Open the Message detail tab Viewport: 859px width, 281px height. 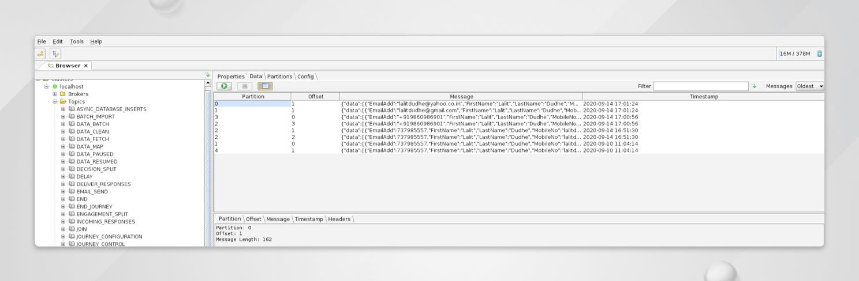[x=278, y=219]
